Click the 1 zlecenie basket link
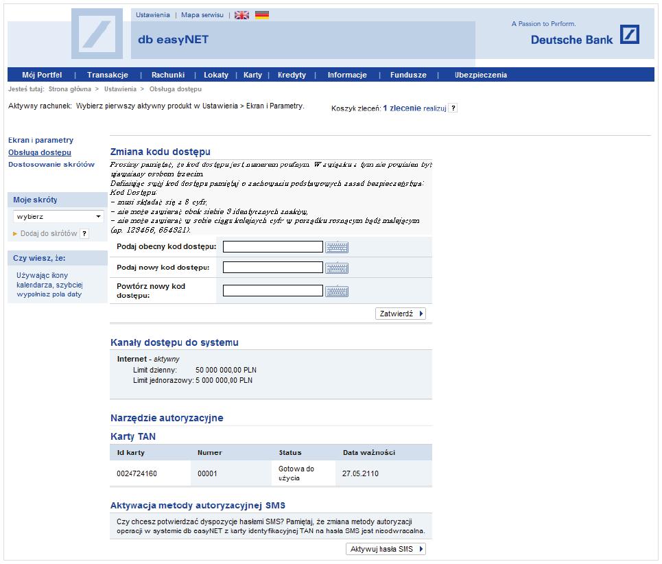Viewport: 662px width, 564px height. 402,108
